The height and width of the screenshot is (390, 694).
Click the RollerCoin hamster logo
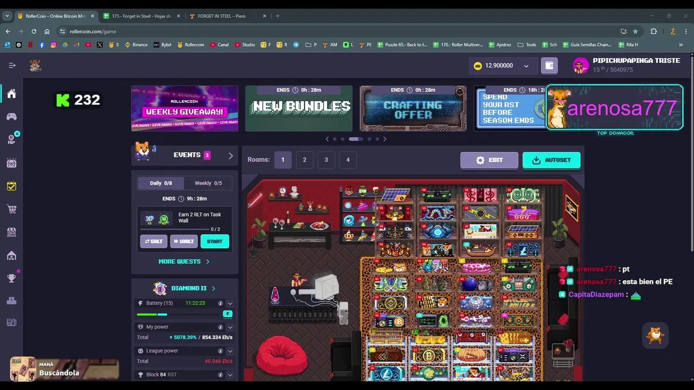pos(35,66)
